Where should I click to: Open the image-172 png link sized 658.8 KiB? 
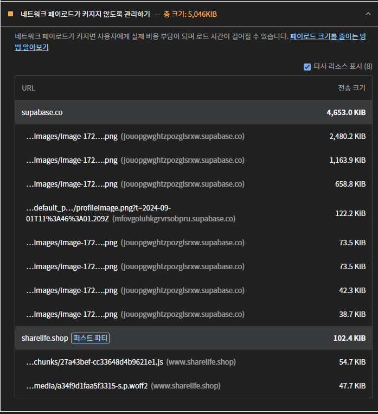point(72,184)
